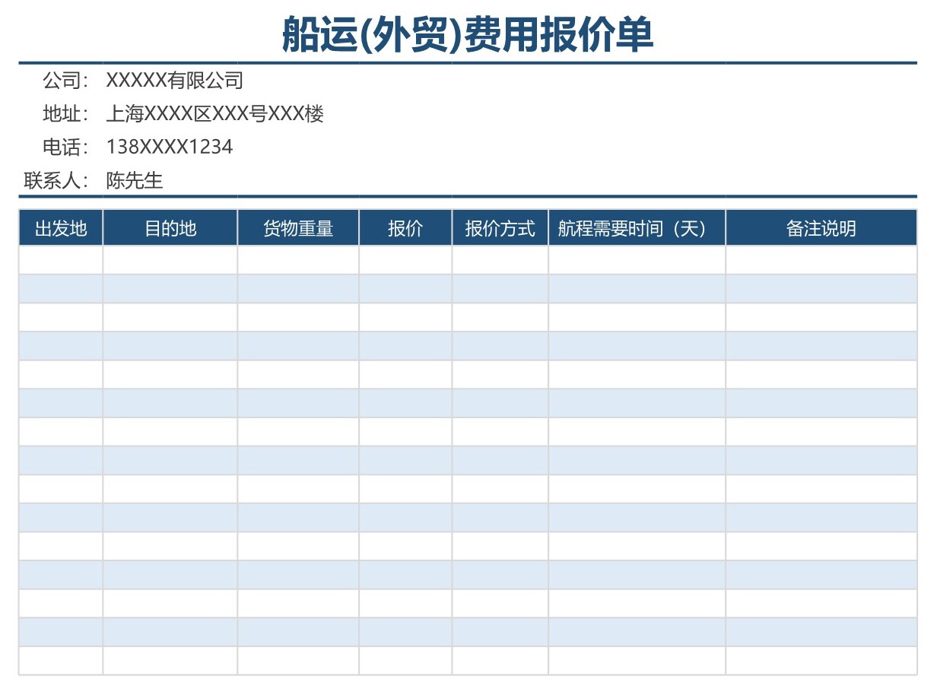Select the 出发地 column header
Screen dimensions: 937x695
pos(61,228)
